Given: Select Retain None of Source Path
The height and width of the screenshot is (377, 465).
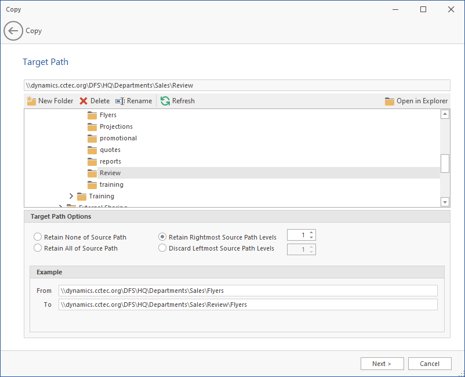Looking at the screenshot, I should point(38,237).
